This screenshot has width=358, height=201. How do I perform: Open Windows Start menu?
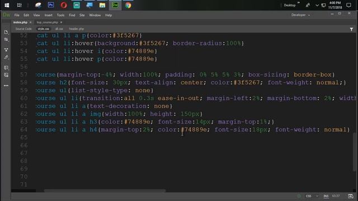(7, 5)
